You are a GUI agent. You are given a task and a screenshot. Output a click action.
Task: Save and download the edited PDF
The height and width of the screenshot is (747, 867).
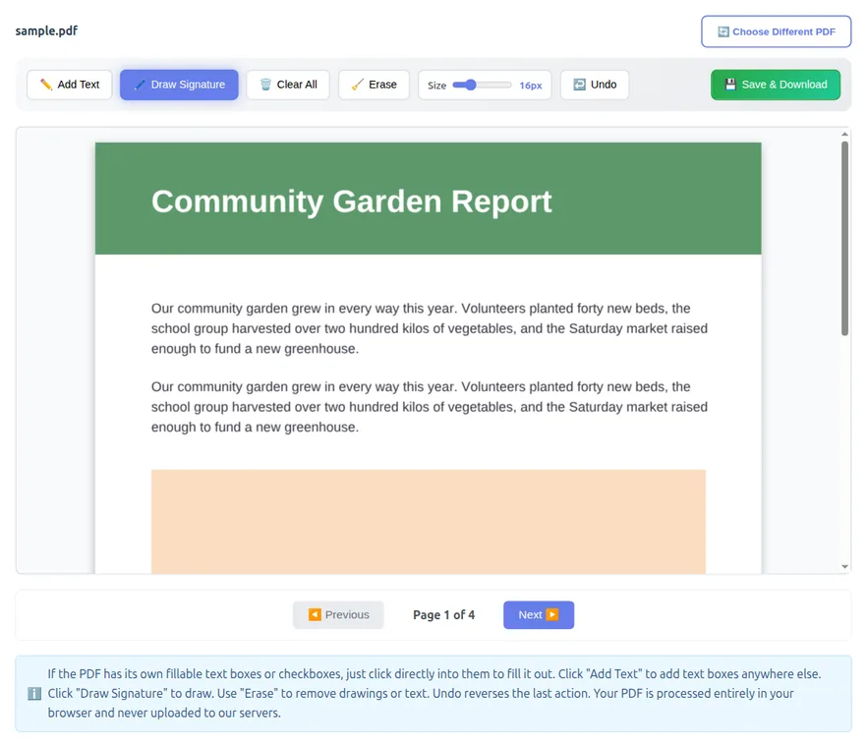[776, 85]
